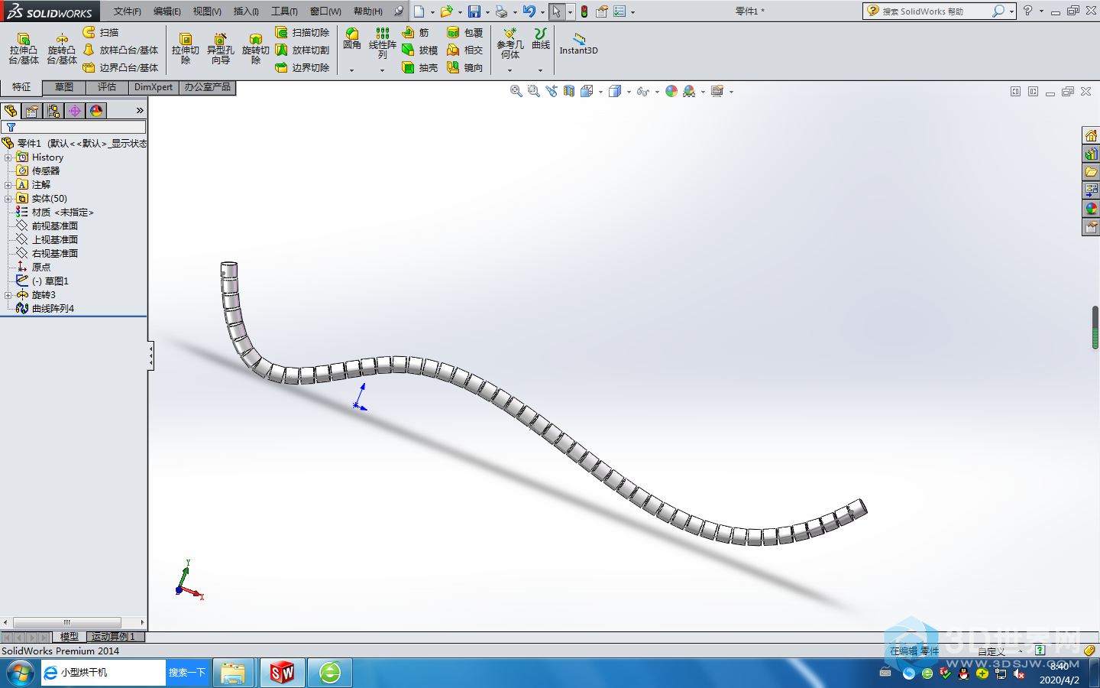Choose the 放样切割 lofted cut tool
The image size is (1100, 688).
click(302, 50)
